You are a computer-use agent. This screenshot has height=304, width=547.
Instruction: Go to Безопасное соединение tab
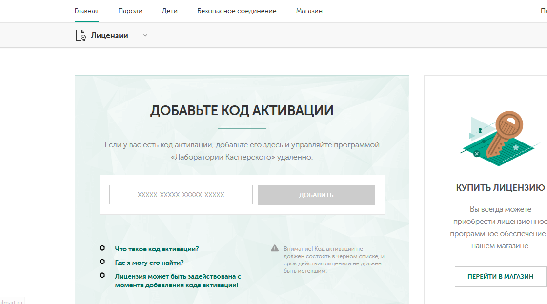[x=237, y=11]
